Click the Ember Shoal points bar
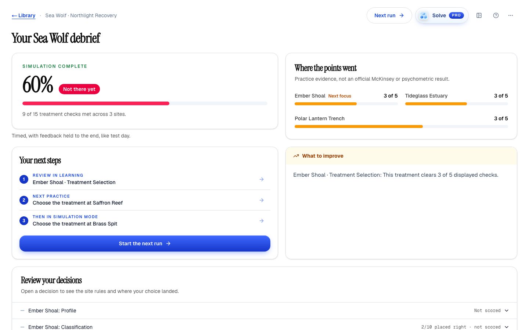This screenshot has height=330, width=529. pos(346,104)
